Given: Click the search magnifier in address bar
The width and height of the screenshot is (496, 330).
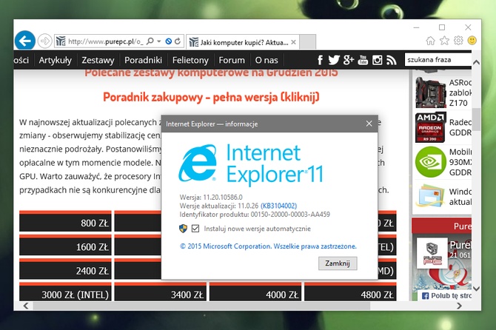Looking at the screenshot, I should coord(150,41).
